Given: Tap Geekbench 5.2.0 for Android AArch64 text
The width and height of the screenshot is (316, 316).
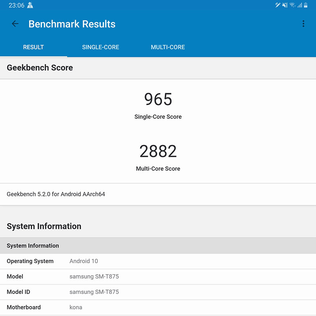Looking at the screenshot, I should [56, 194].
